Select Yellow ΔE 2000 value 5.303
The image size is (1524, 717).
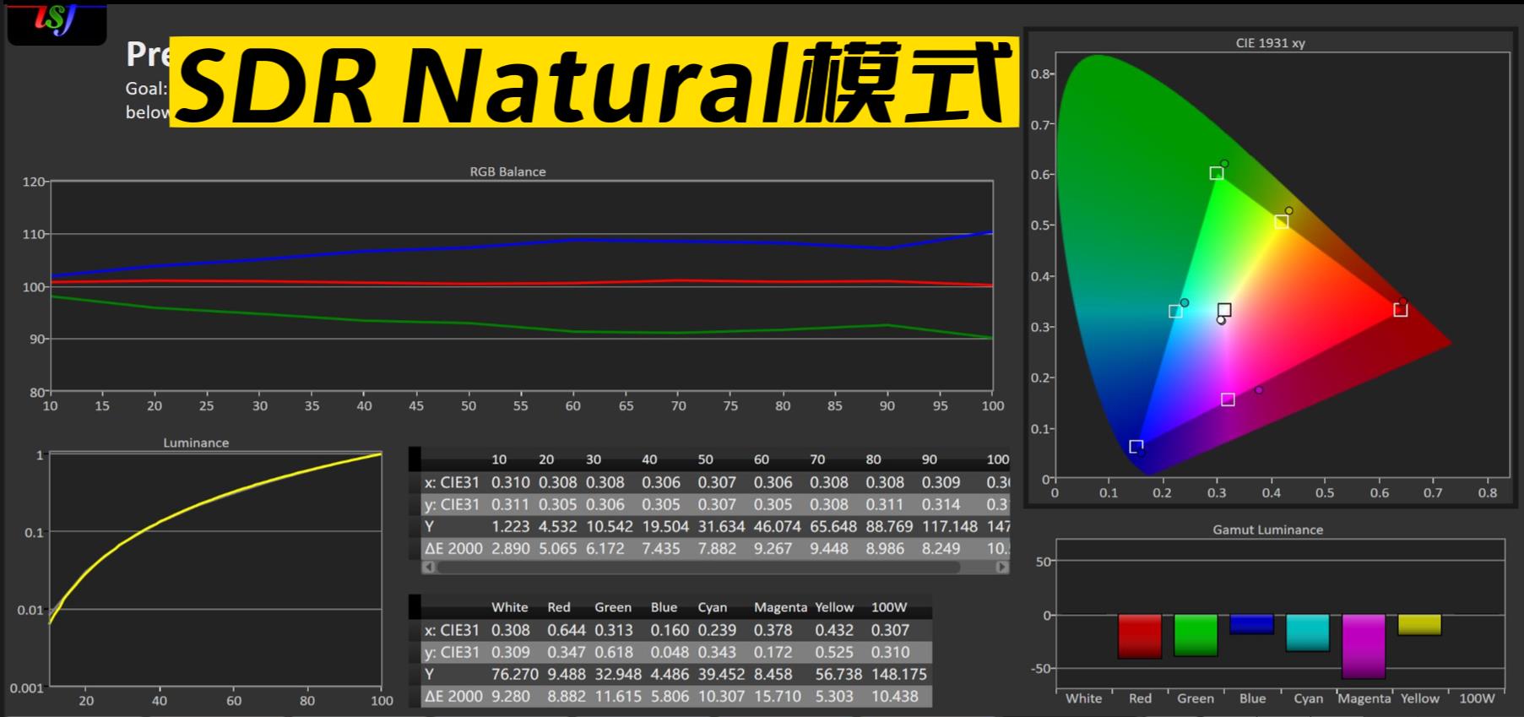(835, 697)
